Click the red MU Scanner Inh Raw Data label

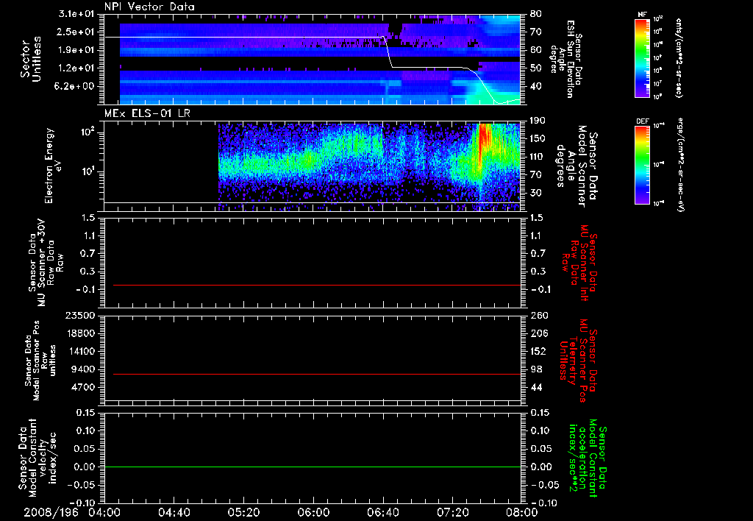(x=579, y=263)
